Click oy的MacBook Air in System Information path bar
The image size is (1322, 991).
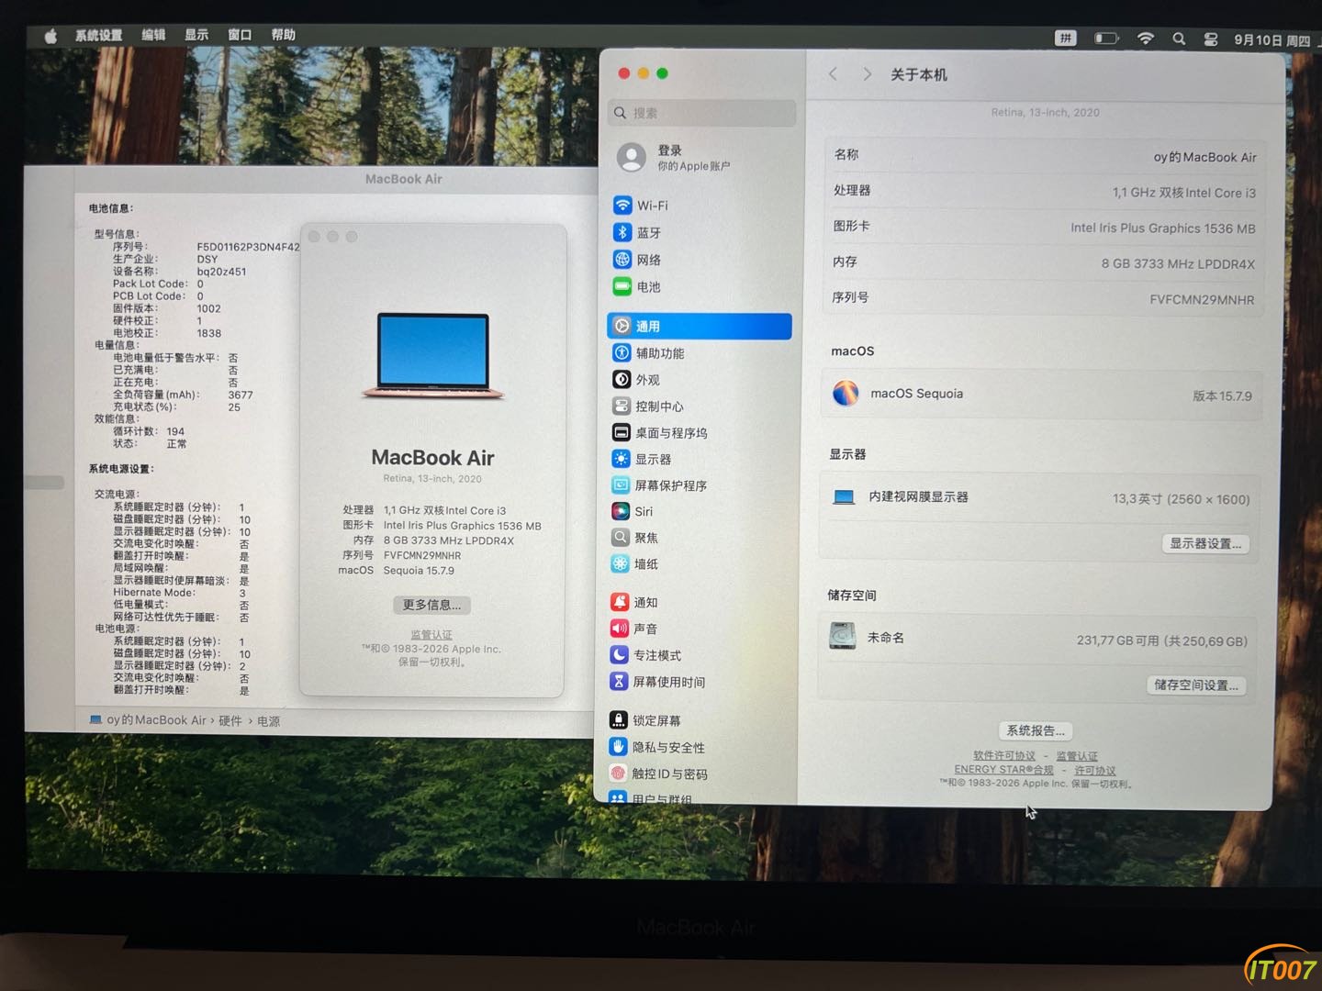click(x=148, y=720)
